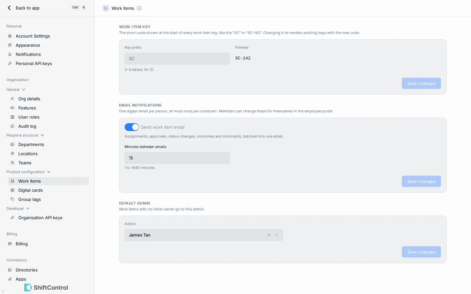Viewport: 471px width, 294px height.
Task: Click the Minutes between emails field
Action: pyautogui.click(x=177, y=158)
